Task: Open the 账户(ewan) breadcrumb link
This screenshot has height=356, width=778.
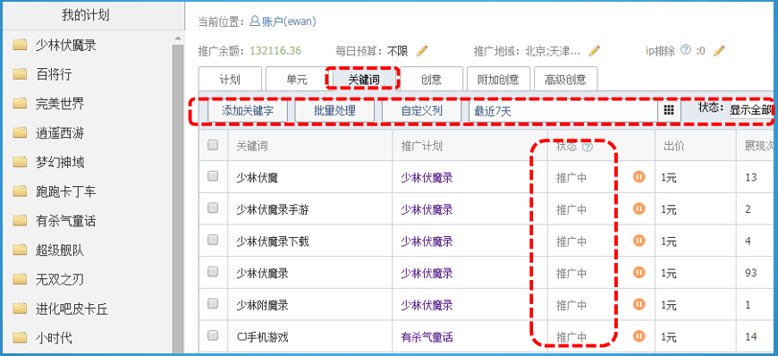Action: pos(289,21)
